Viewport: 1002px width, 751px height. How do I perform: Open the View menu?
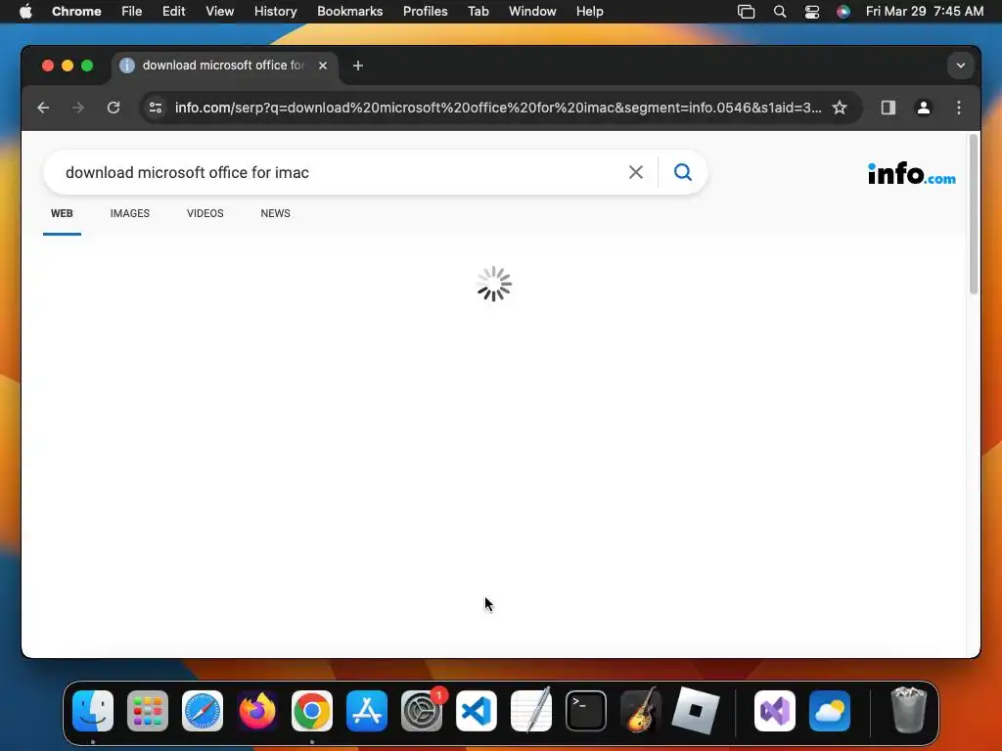[219, 12]
